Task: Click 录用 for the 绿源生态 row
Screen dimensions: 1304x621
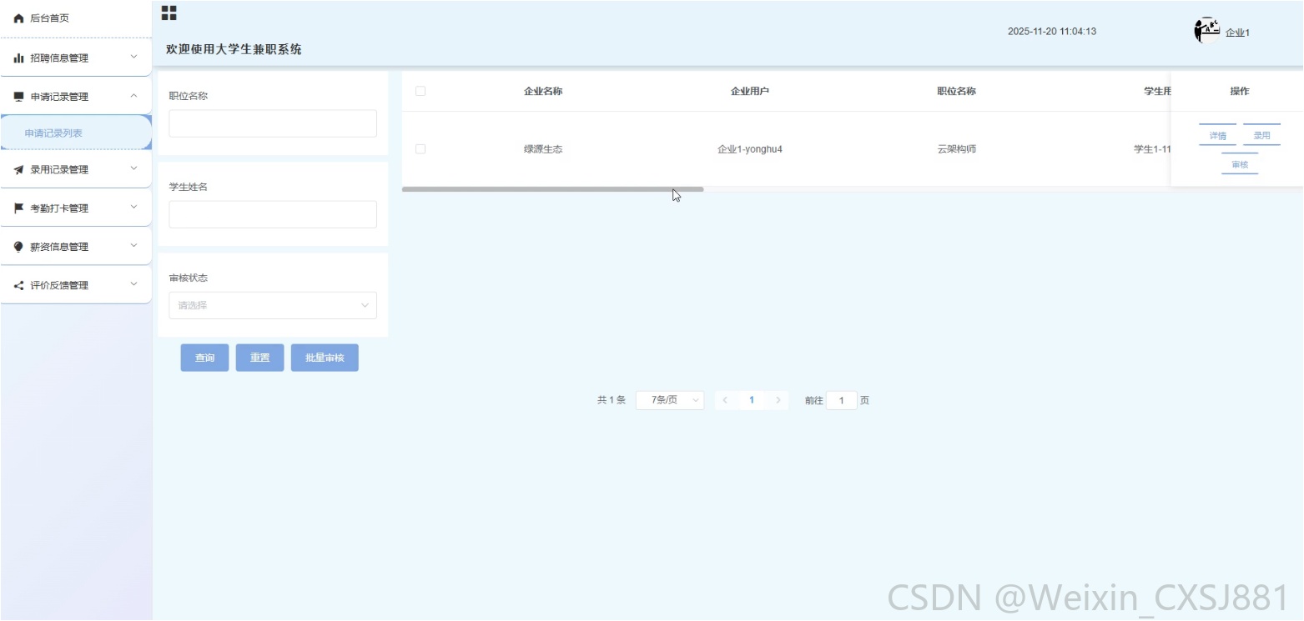Action: 1261,136
